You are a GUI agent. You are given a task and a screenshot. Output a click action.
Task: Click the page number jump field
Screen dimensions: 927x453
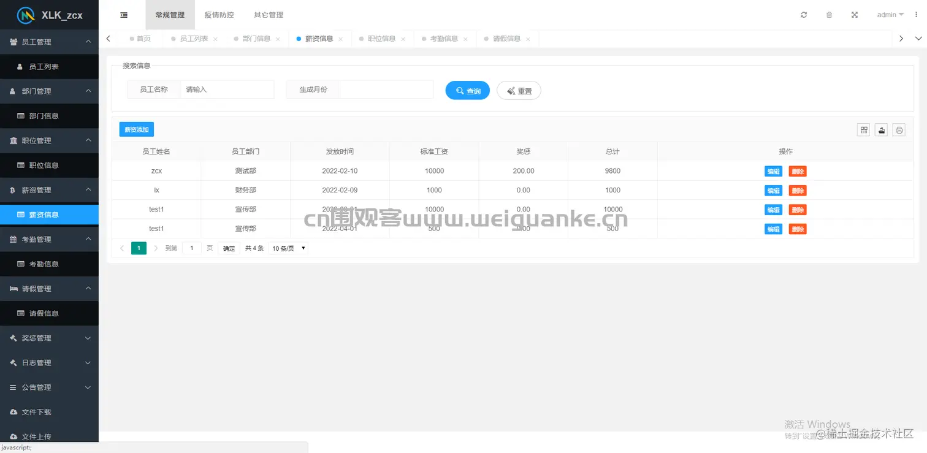click(x=192, y=248)
